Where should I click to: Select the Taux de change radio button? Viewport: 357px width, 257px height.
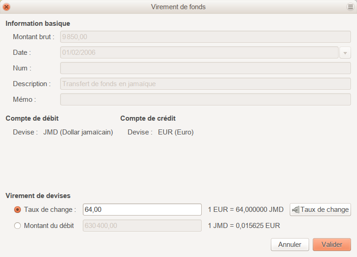pyautogui.click(x=18, y=210)
